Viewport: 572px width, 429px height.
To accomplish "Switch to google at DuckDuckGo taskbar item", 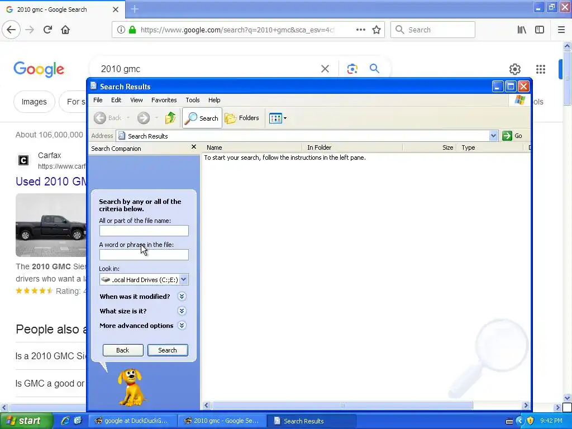I will point(133,421).
